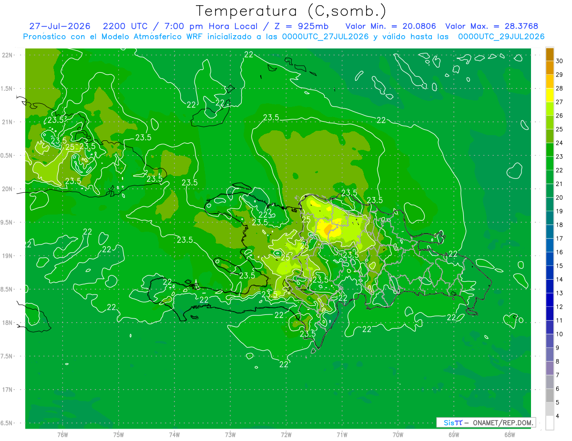Click the "SisTT – ONAMET/REP.DOM." credit label
Screen dimensions: 572x441
click(x=486, y=422)
